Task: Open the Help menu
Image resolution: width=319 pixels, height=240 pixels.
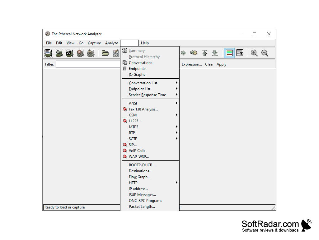Action: (145, 43)
